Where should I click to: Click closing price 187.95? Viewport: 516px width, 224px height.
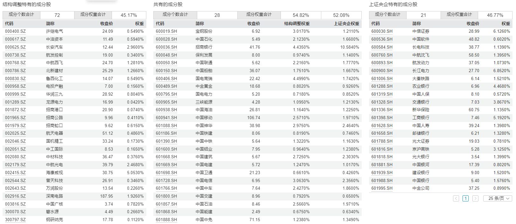tap(107, 196)
